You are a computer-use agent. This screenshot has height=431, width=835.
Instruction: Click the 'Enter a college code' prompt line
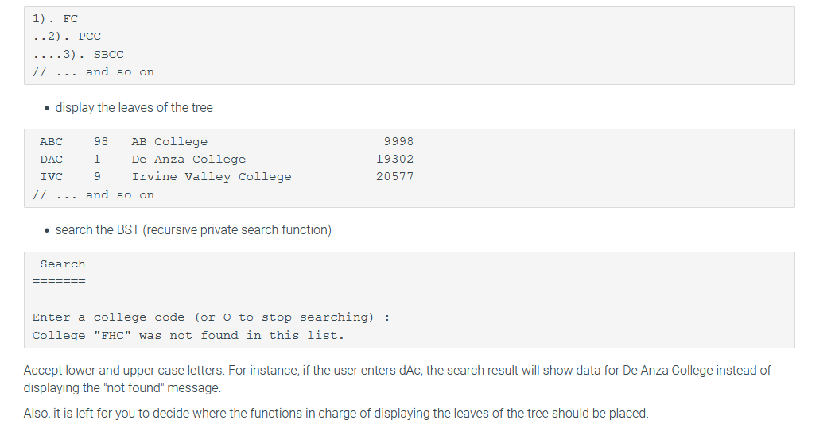tap(211, 317)
